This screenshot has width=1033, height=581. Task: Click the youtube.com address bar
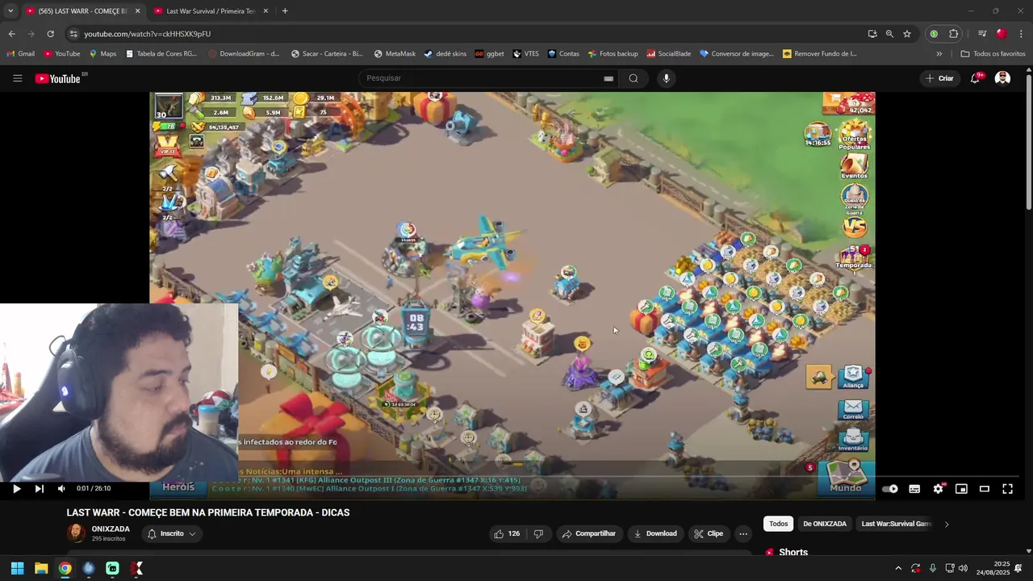468,34
